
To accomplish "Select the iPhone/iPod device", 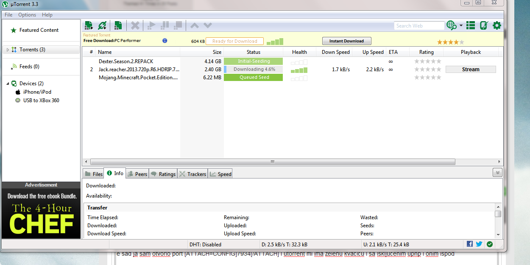I will click(37, 92).
